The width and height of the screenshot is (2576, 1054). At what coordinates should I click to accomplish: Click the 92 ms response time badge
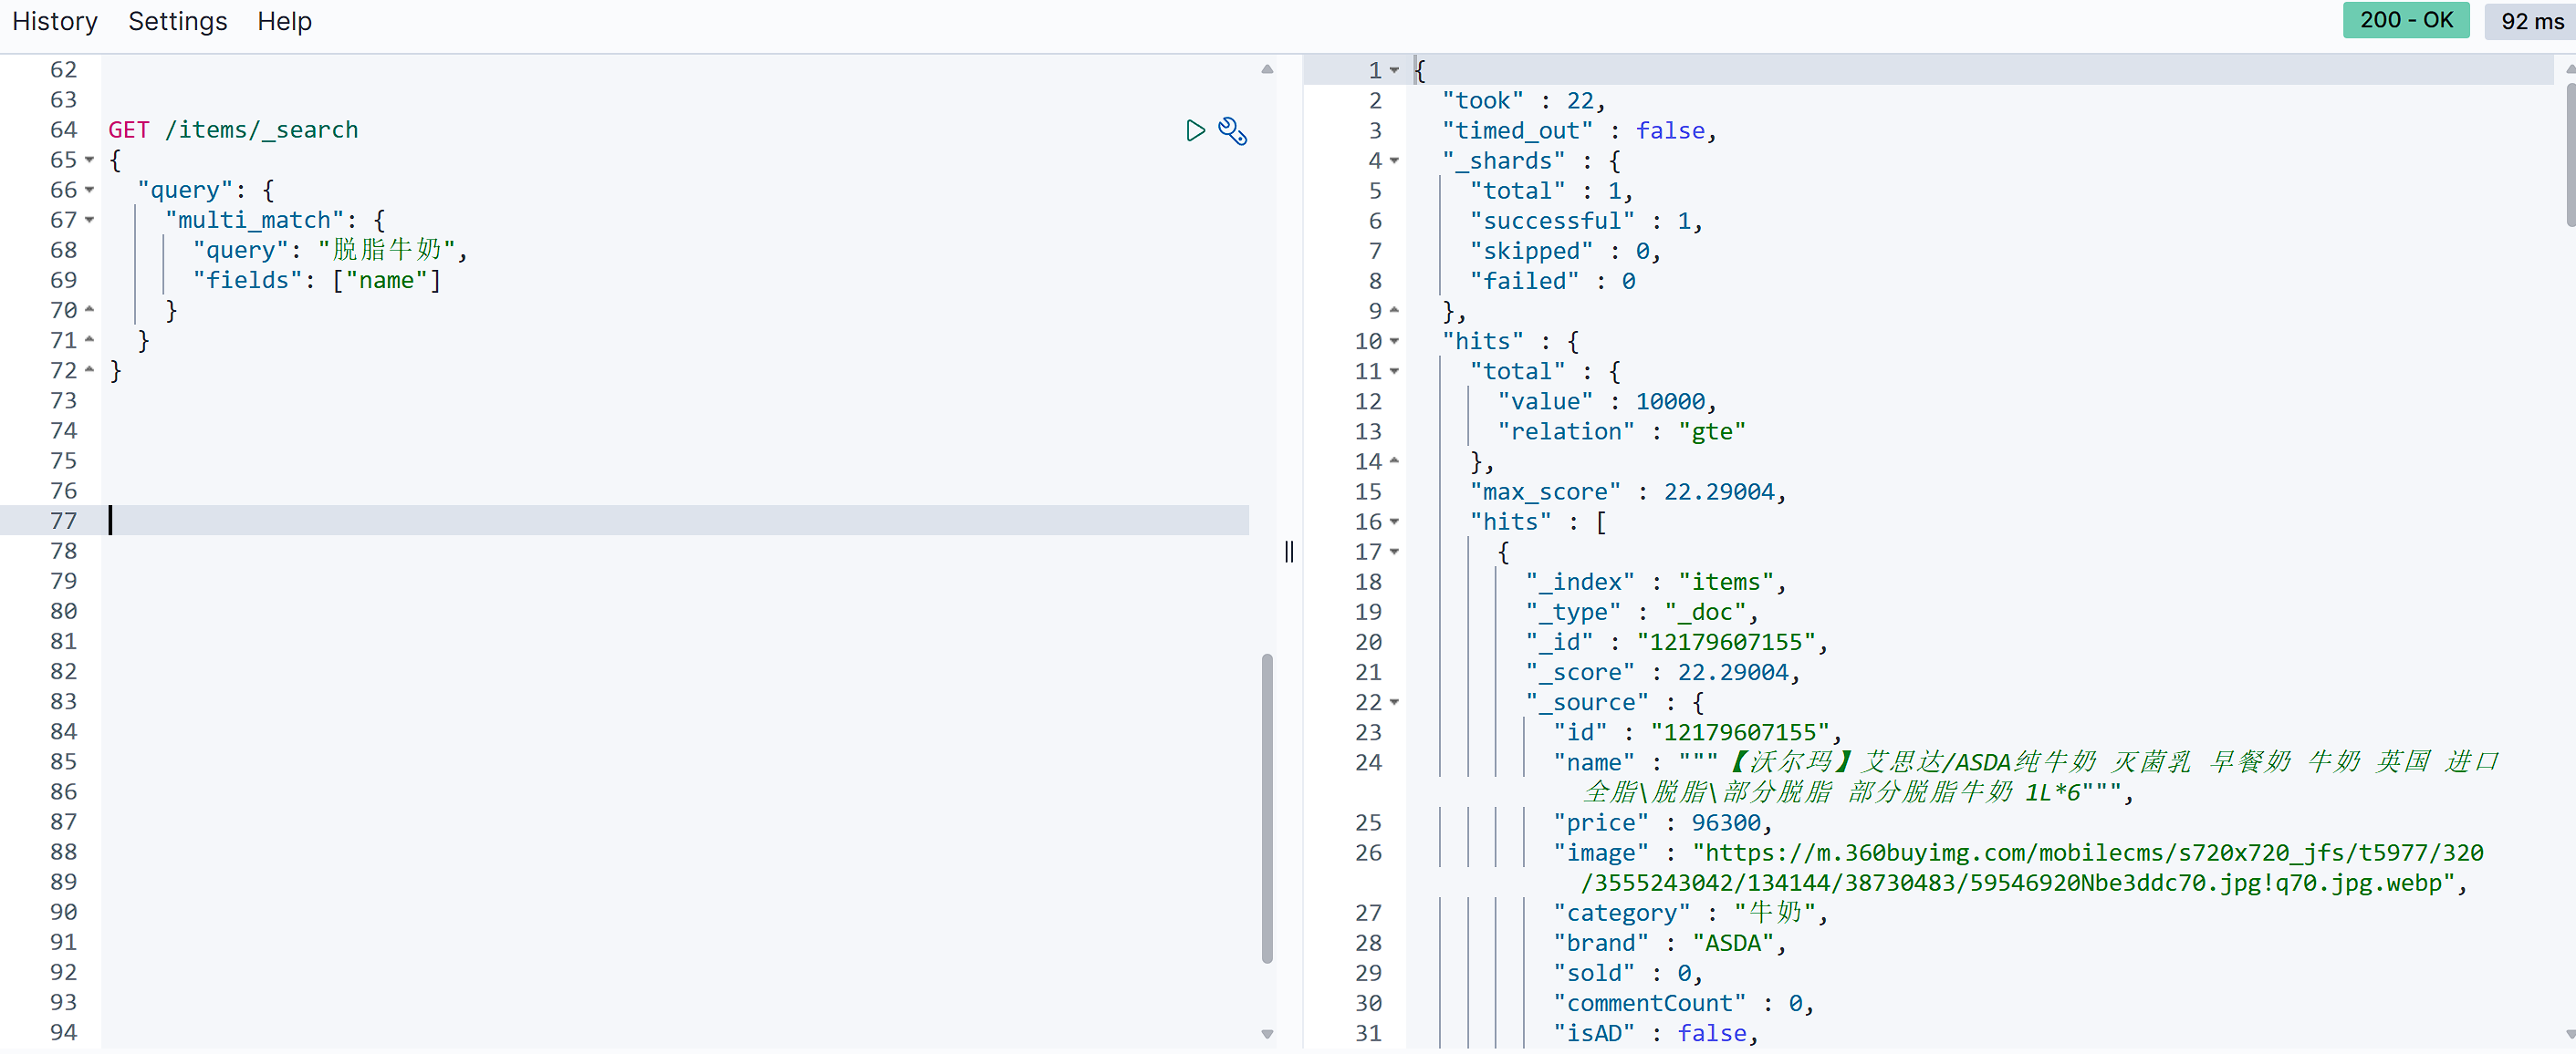2530,21
